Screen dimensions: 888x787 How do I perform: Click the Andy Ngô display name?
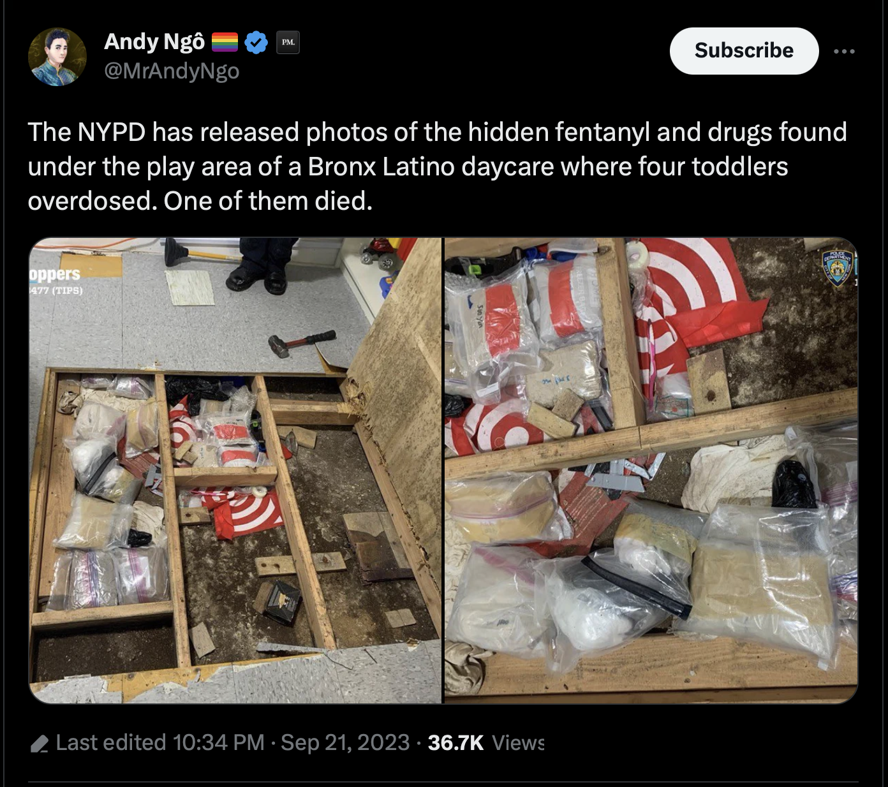pos(154,41)
